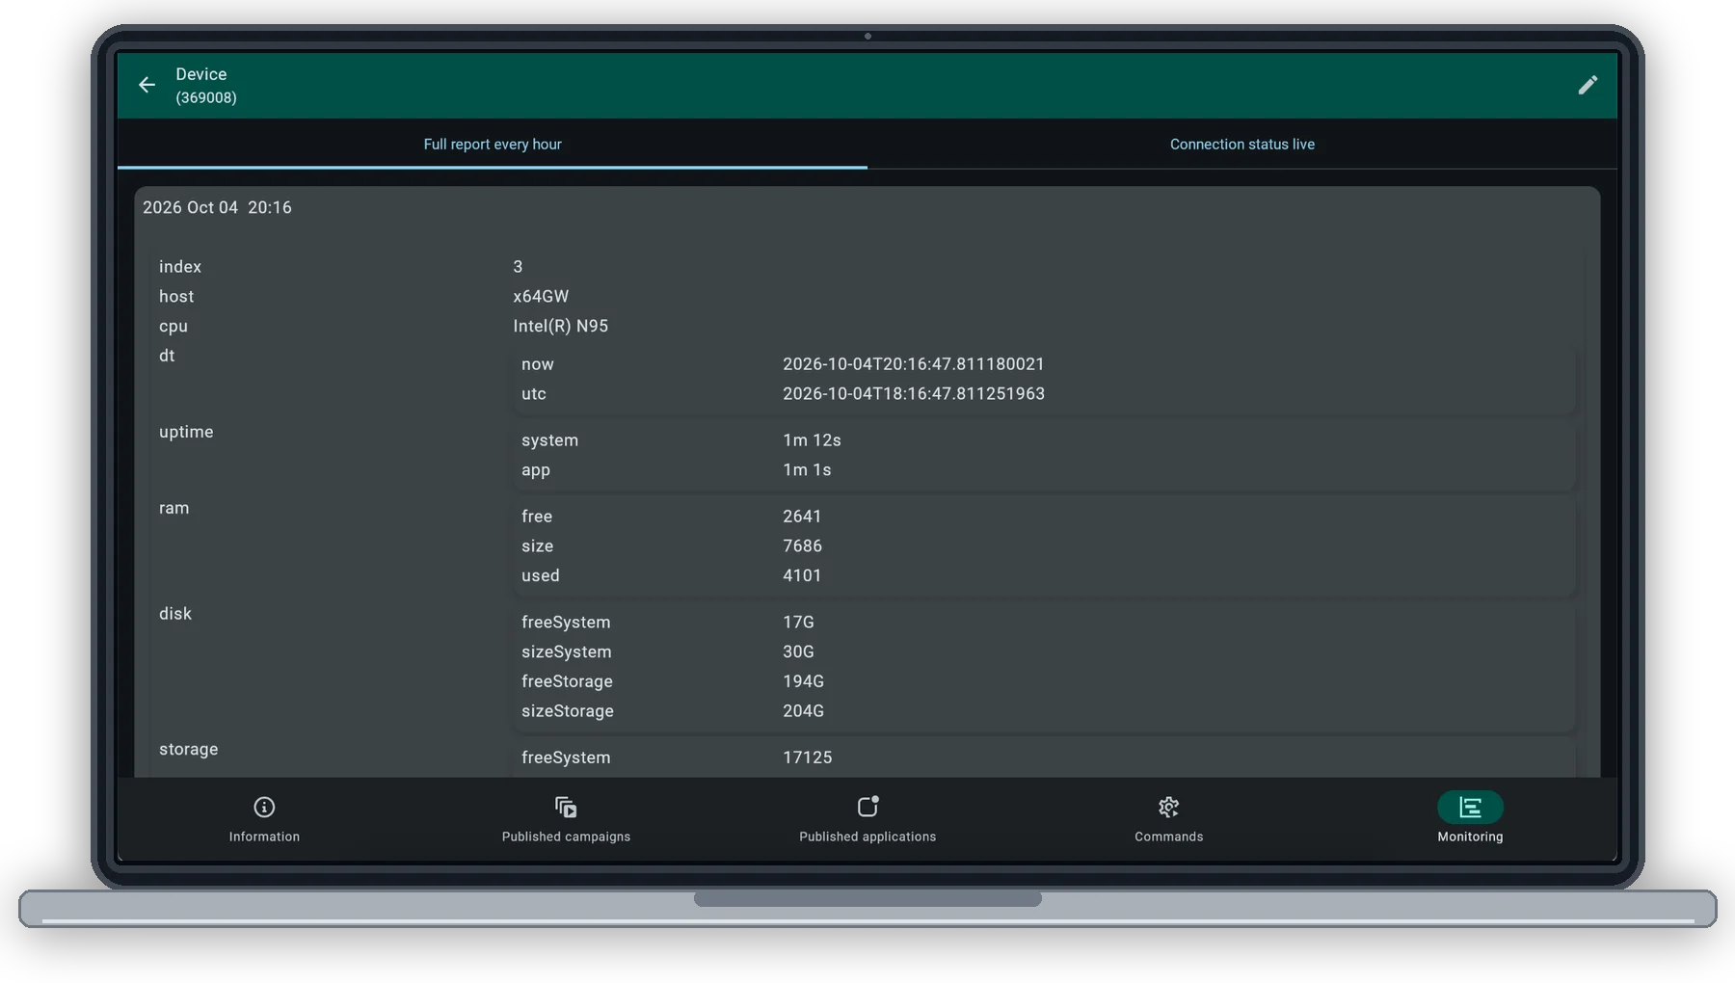Open the Information section icon
Viewport: 1735px width, 983px height.
[264, 807]
